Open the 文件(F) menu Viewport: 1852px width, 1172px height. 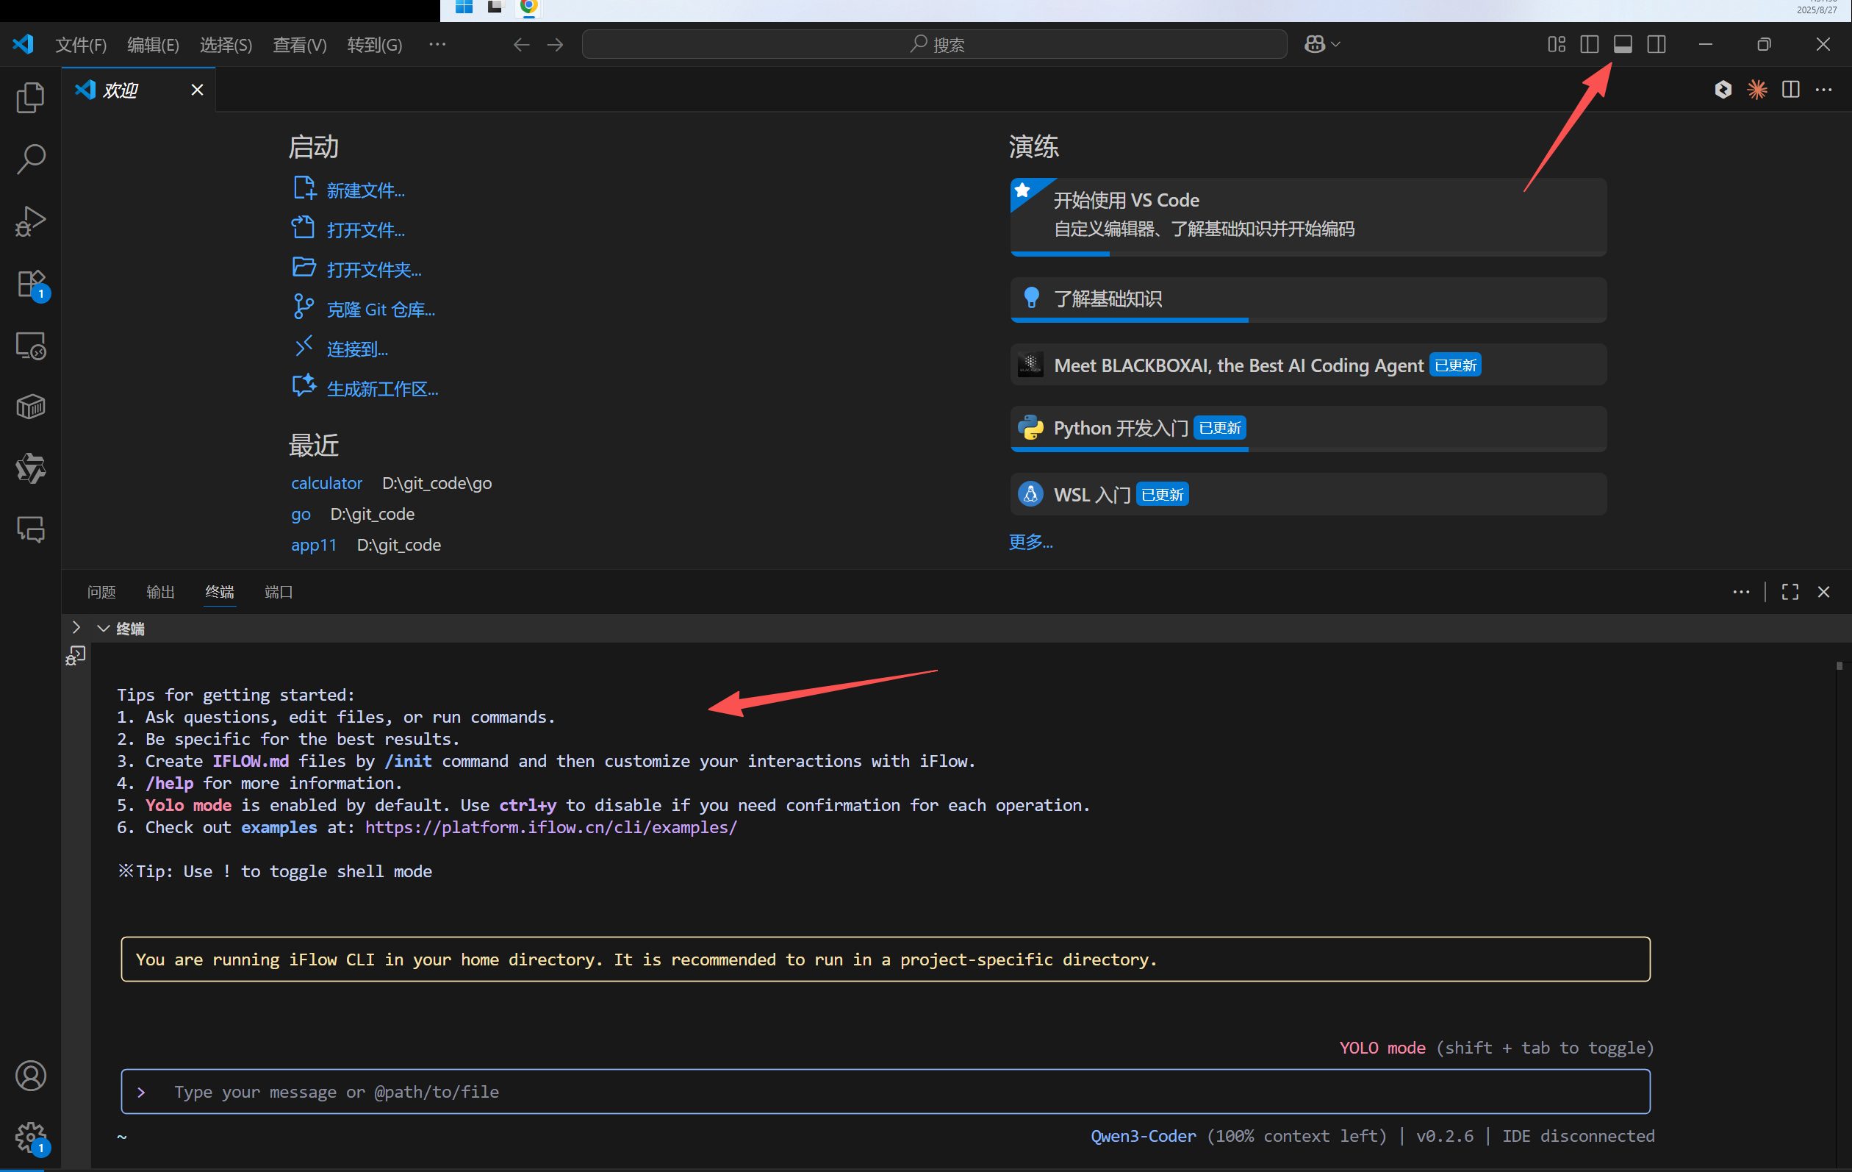pyautogui.click(x=81, y=45)
